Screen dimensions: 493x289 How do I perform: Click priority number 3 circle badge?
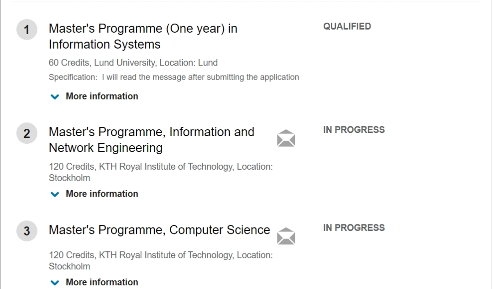click(x=27, y=231)
